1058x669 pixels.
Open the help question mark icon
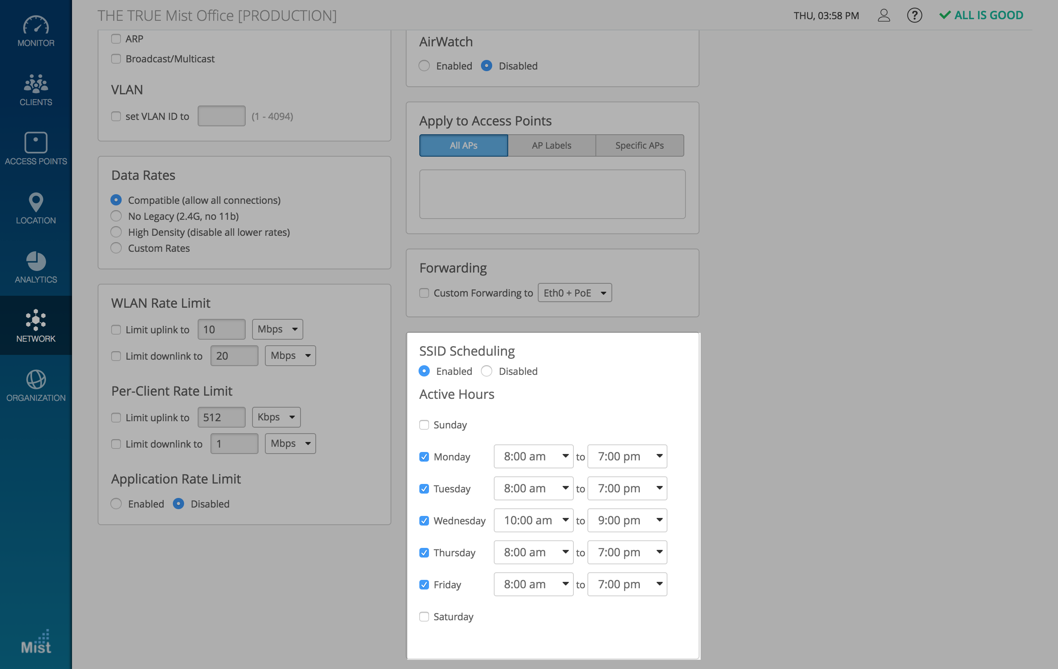pos(914,15)
